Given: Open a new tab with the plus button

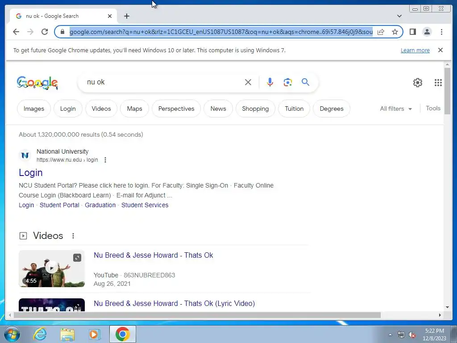Looking at the screenshot, I should 126,16.
